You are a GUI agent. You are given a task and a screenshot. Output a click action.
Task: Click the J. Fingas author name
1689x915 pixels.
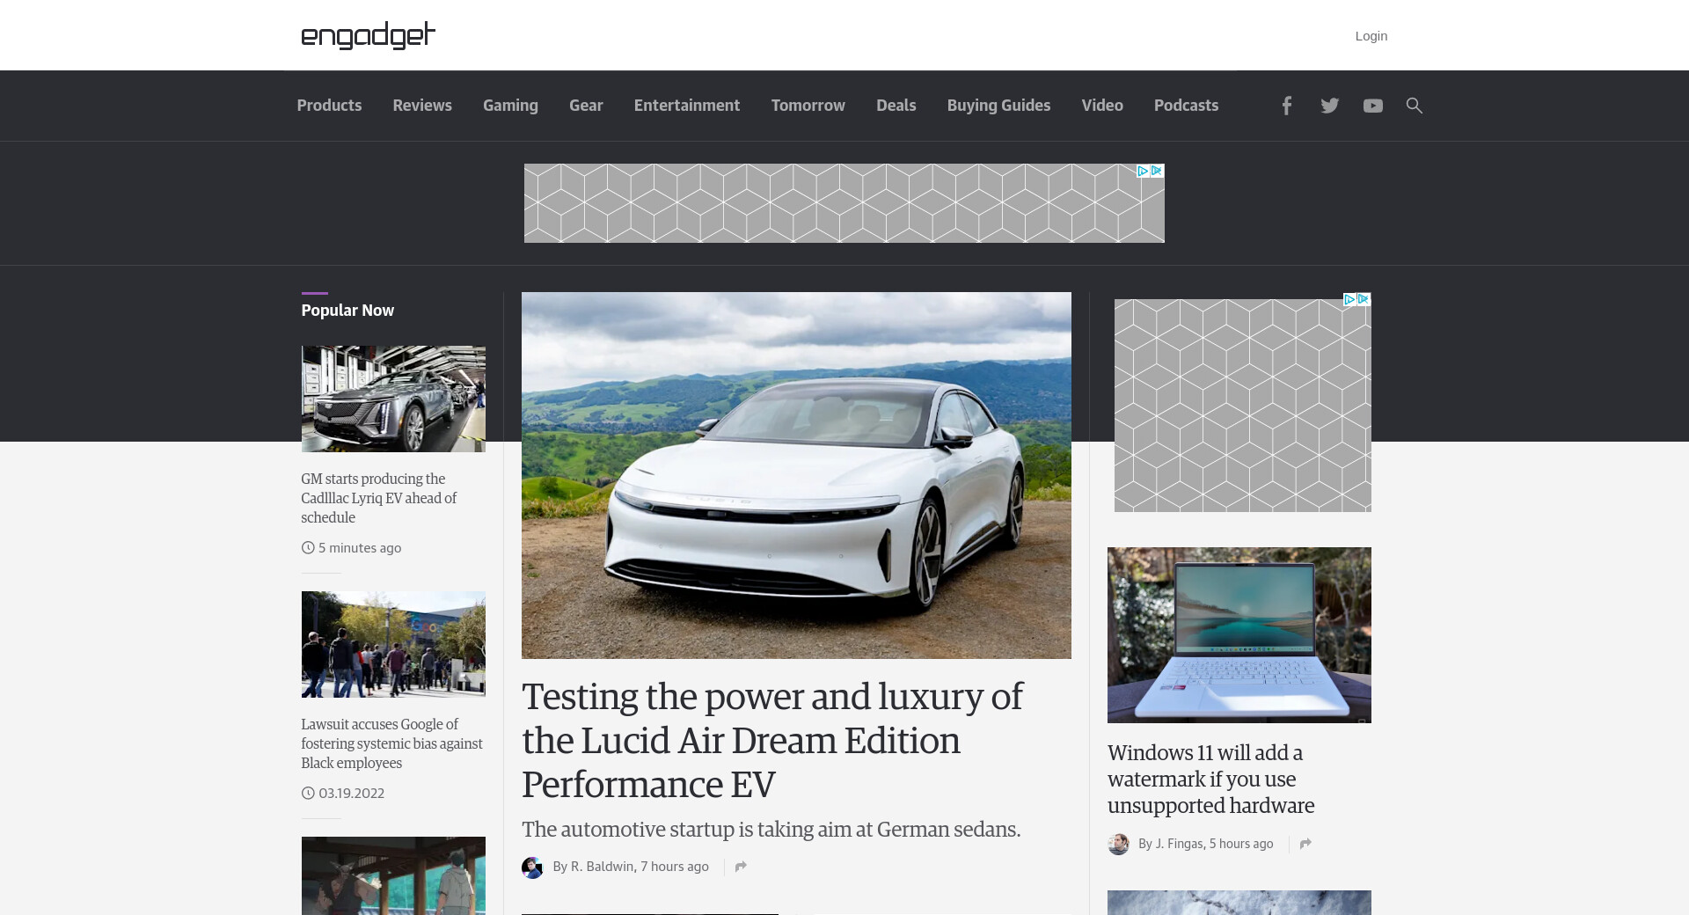(1179, 844)
